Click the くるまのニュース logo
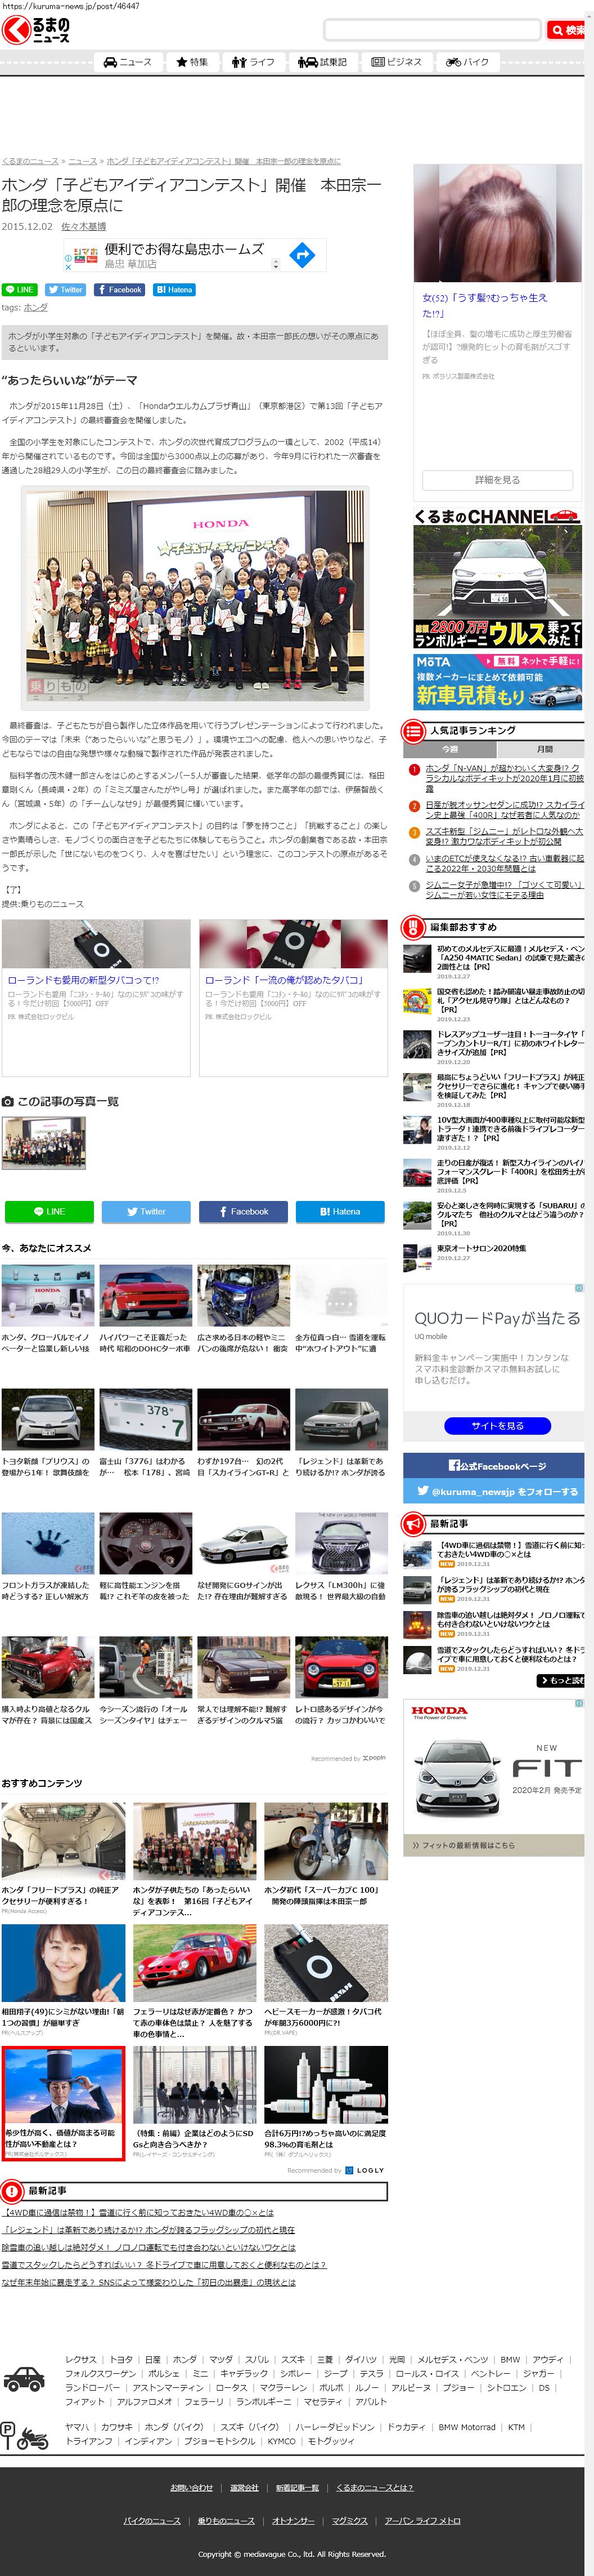594x2576 pixels. click(x=36, y=30)
